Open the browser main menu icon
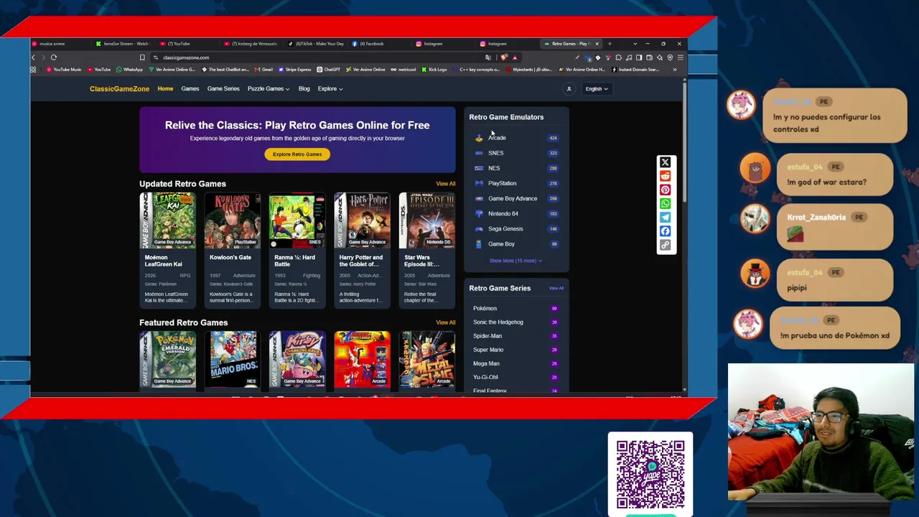The height and width of the screenshot is (517, 919). click(680, 57)
